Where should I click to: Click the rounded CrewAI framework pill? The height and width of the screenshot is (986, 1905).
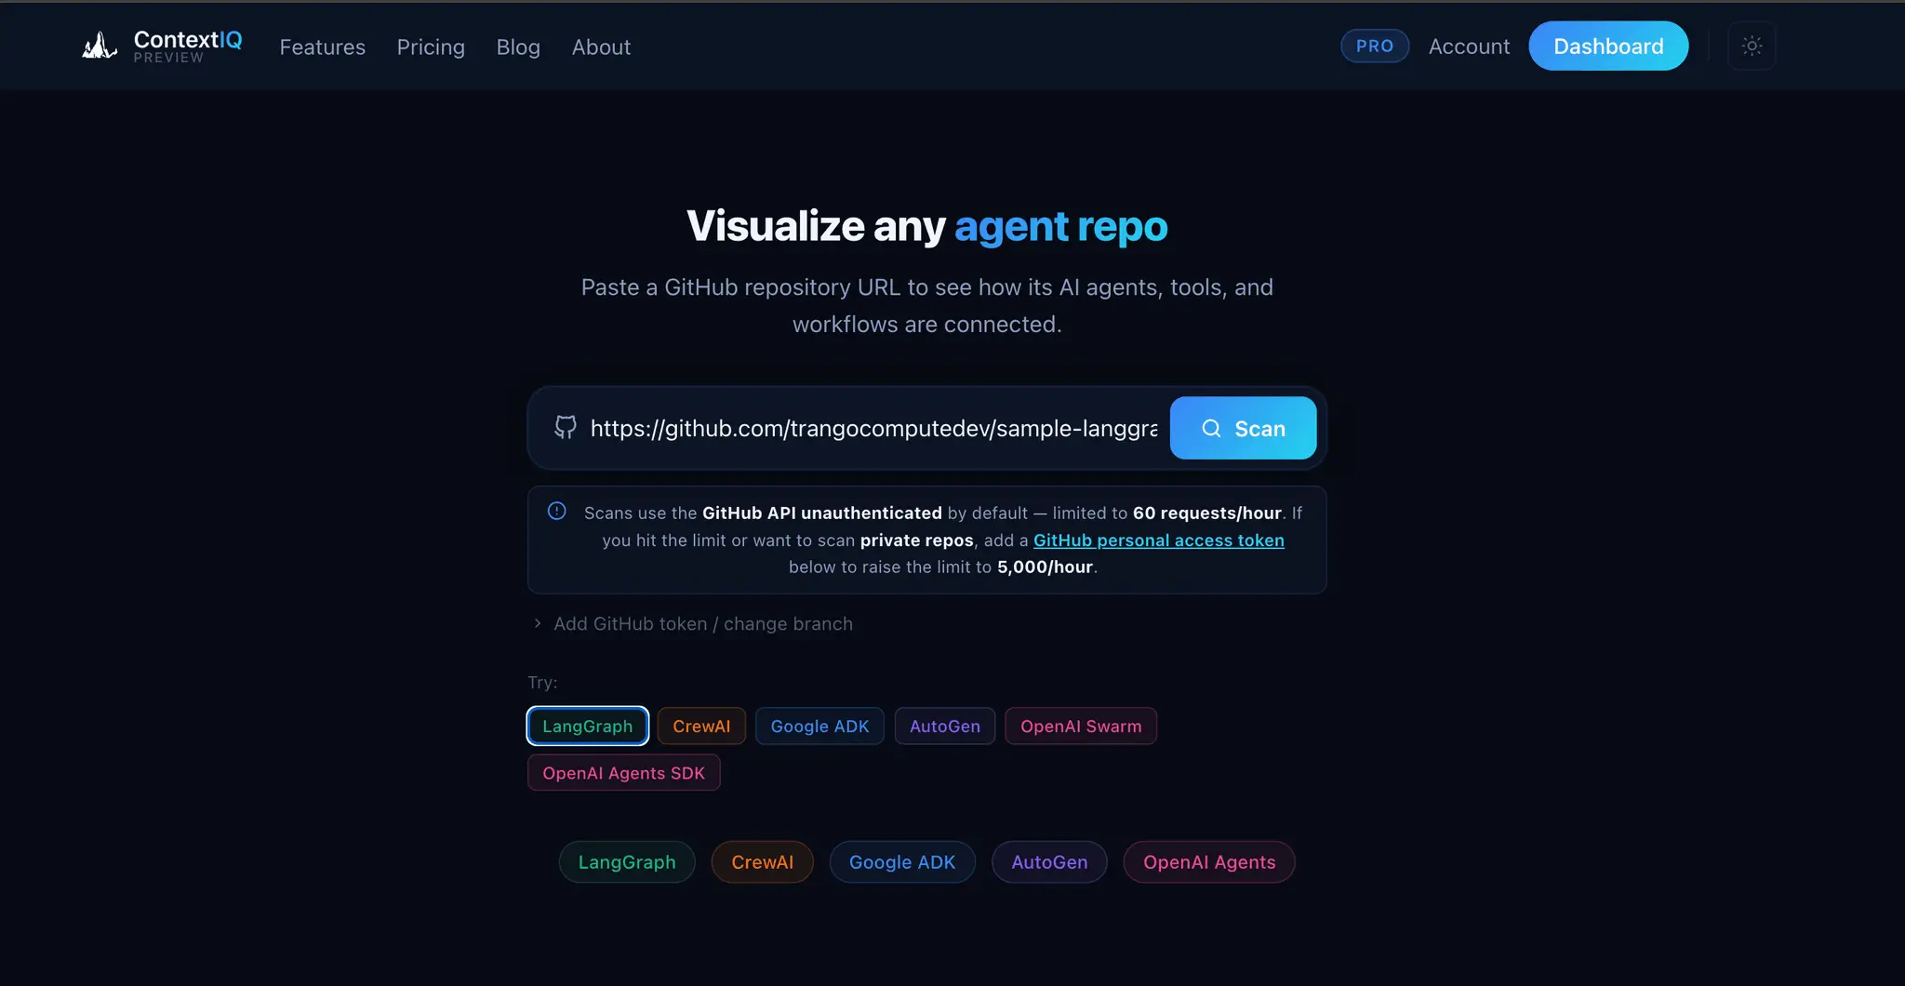(763, 862)
